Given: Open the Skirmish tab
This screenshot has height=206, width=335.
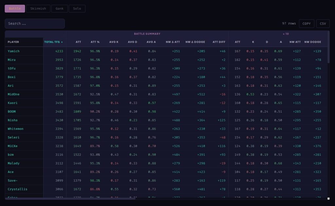Looking at the screenshot, I should pos(38,9).
